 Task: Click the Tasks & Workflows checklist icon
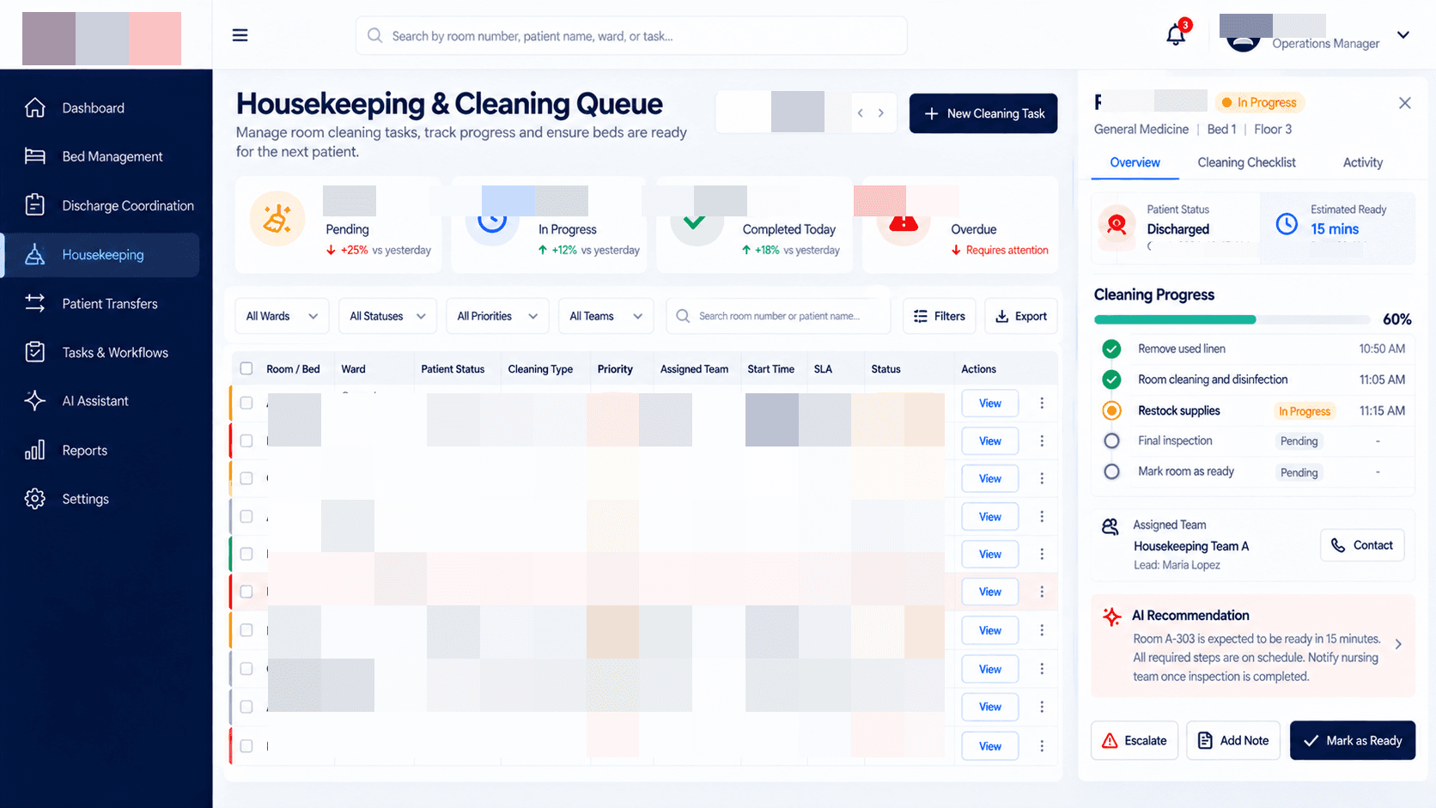click(35, 352)
